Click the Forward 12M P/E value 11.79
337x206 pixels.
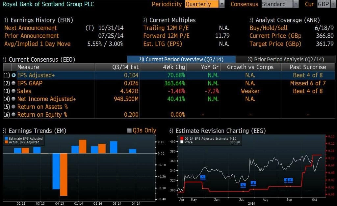(222, 36)
